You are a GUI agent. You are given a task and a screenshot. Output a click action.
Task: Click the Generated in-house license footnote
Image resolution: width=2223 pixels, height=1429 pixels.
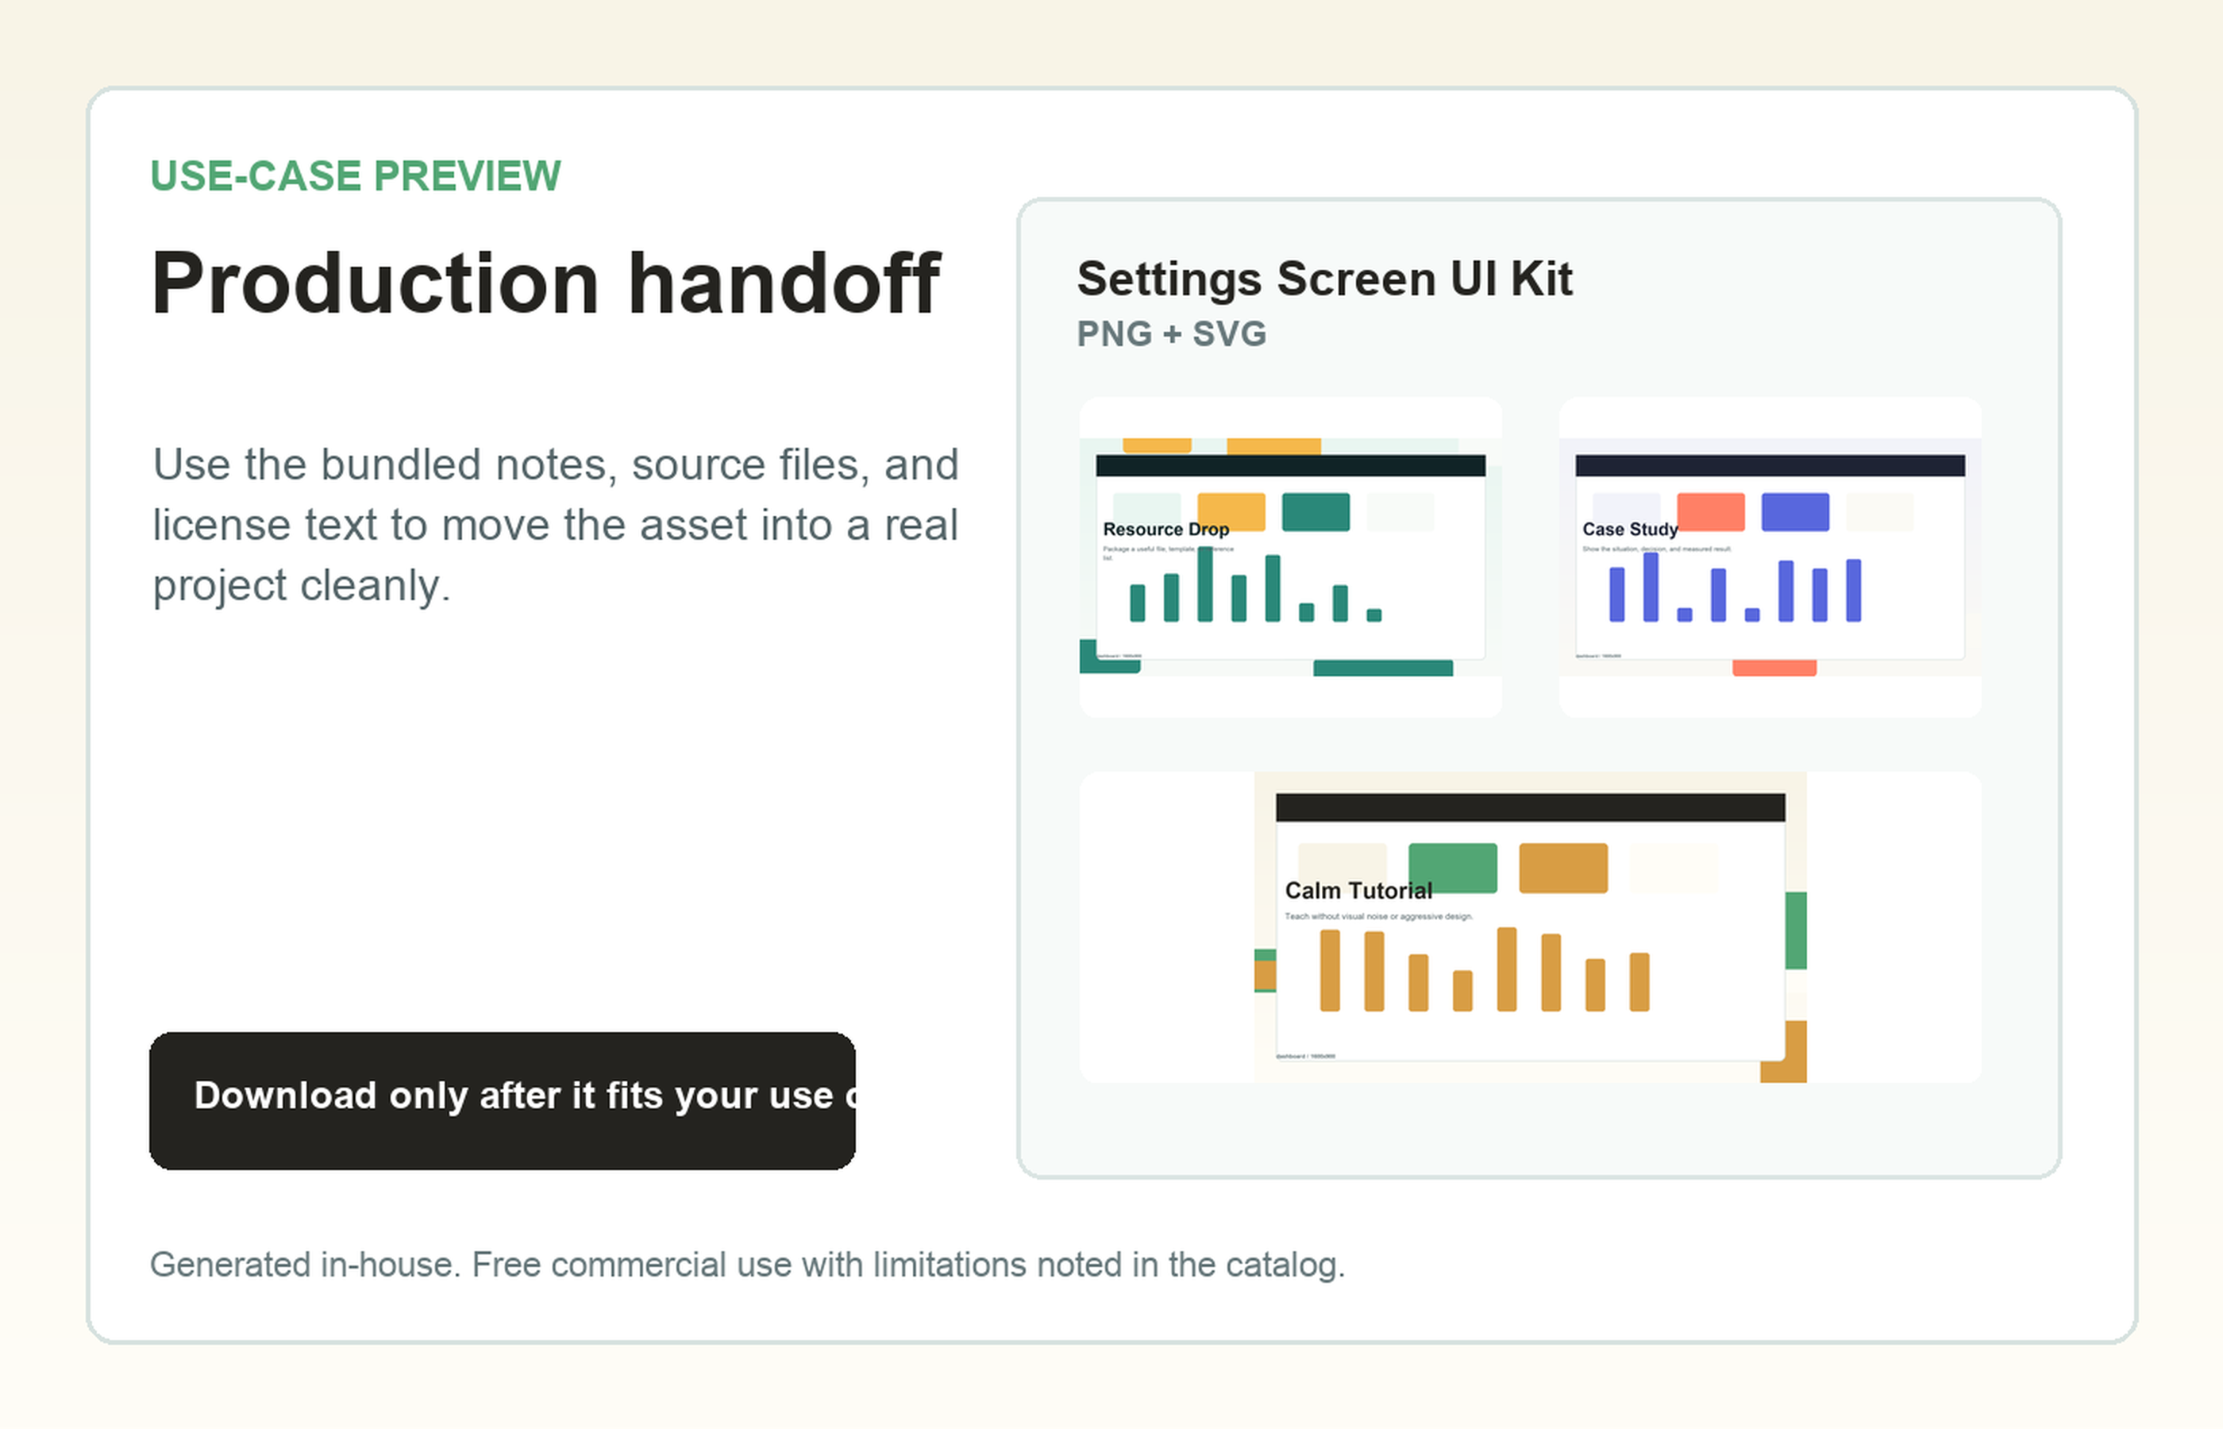[748, 1265]
